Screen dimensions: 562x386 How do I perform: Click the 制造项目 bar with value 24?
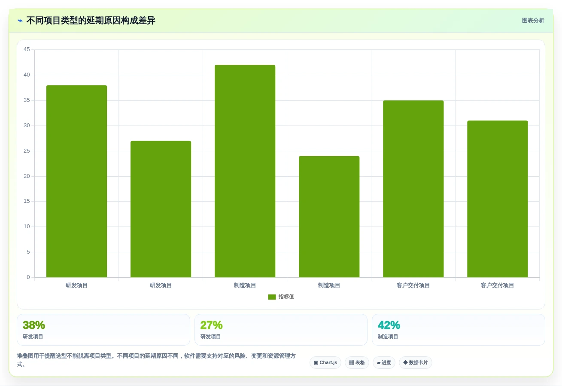pyautogui.click(x=329, y=217)
